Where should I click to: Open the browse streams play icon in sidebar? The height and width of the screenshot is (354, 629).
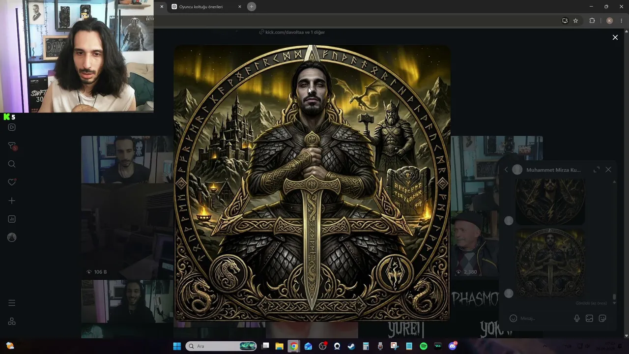12,127
